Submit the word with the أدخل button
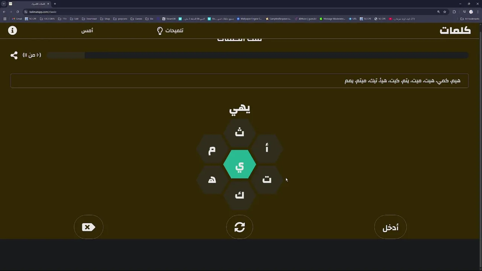This screenshot has width=482, height=271. (390, 227)
